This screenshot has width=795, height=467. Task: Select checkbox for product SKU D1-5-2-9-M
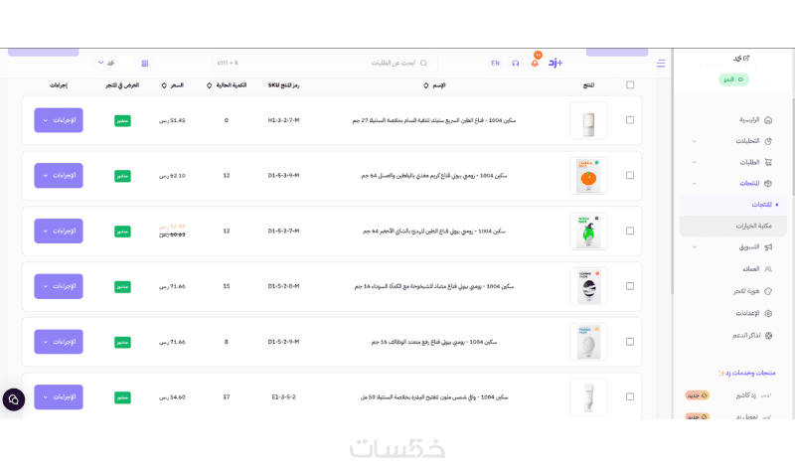(x=630, y=342)
